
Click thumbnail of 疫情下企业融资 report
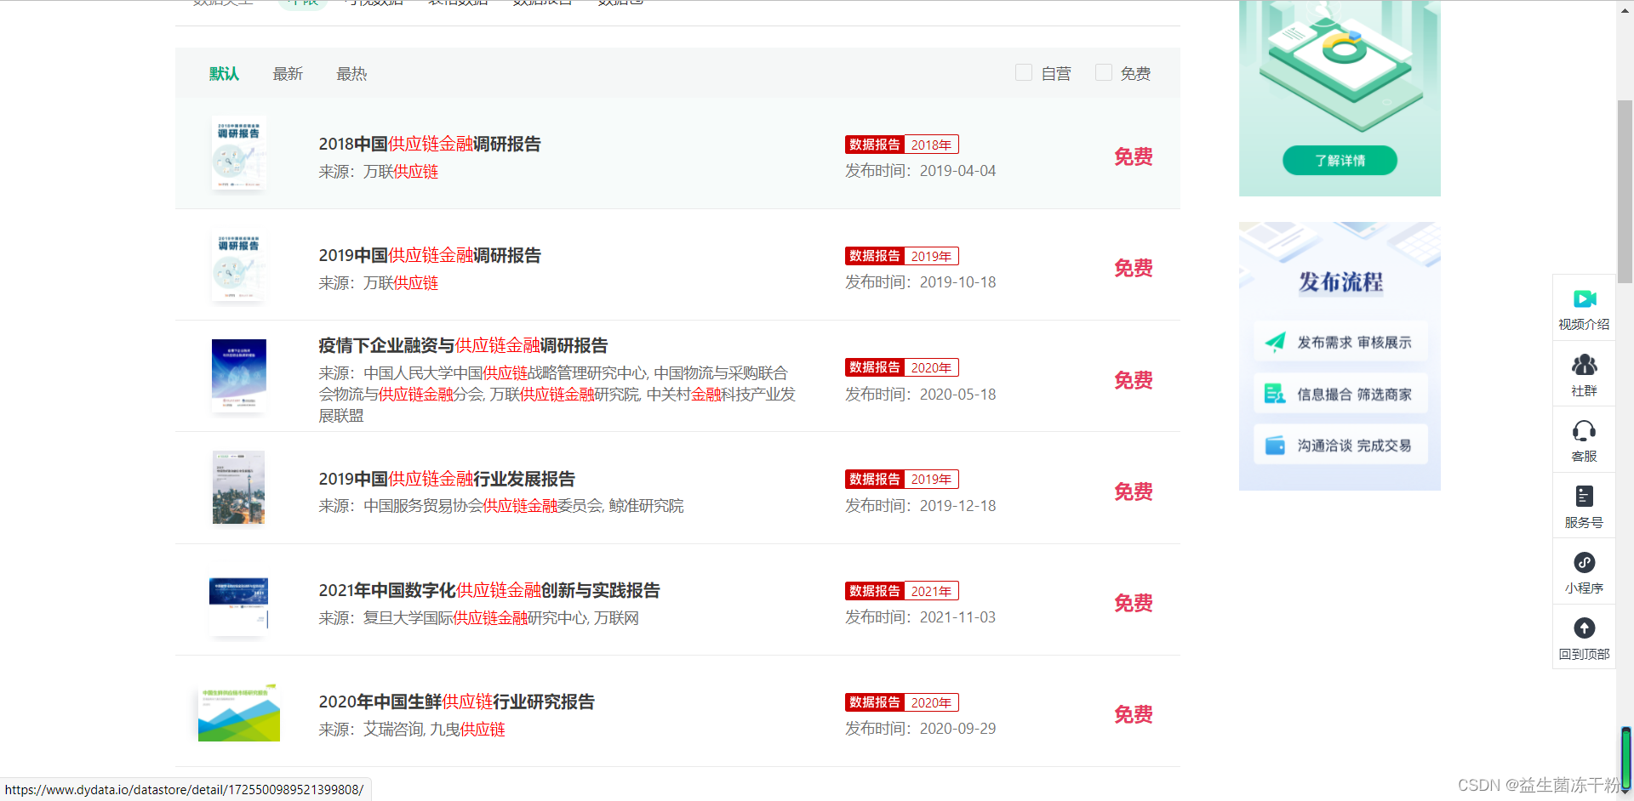[x=239, y=377]
